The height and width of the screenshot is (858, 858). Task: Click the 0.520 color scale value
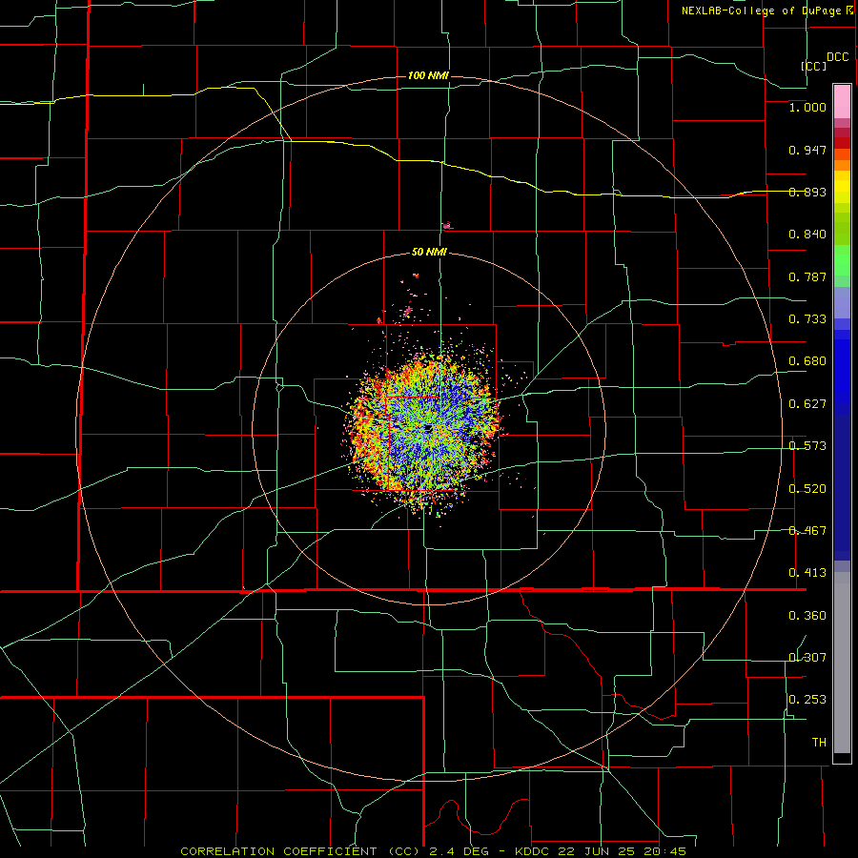click(x=807, y=489)
